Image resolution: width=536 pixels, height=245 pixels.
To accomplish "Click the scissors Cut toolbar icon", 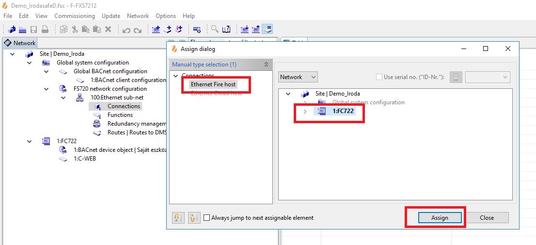I will (75, 30).
